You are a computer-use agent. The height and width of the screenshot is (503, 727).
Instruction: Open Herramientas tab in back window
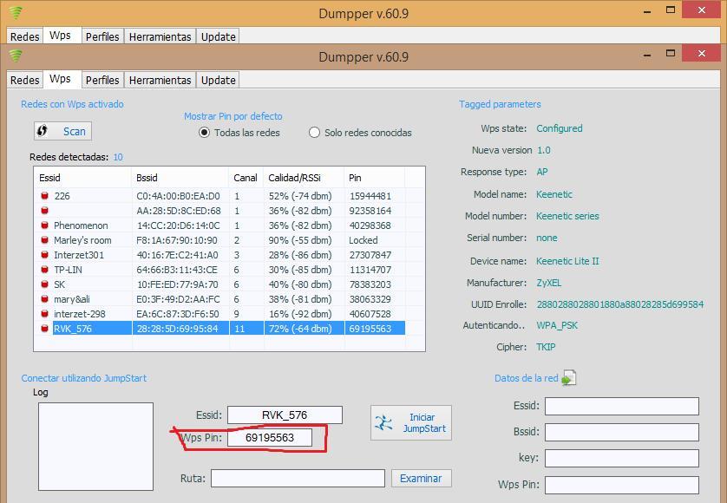(160, 36)
